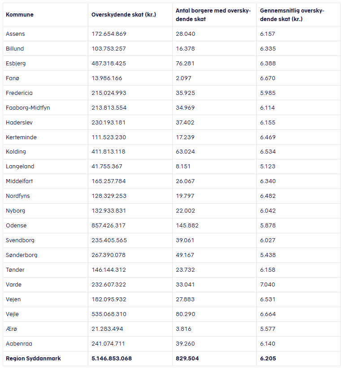Click the Fanø row name

point(13,78)
